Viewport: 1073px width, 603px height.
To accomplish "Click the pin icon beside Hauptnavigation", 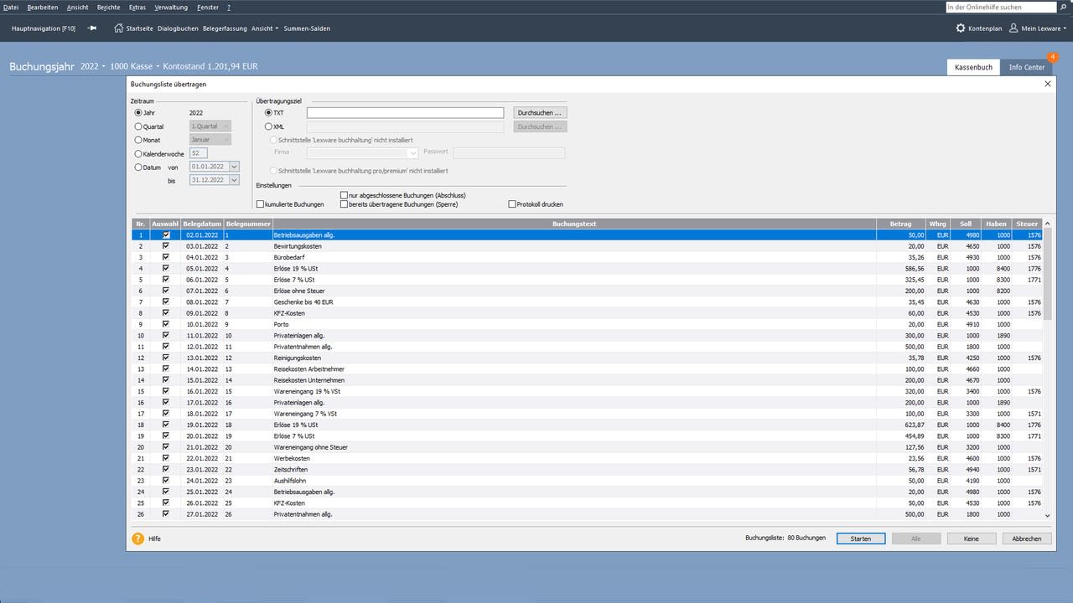I will (92, 28).
